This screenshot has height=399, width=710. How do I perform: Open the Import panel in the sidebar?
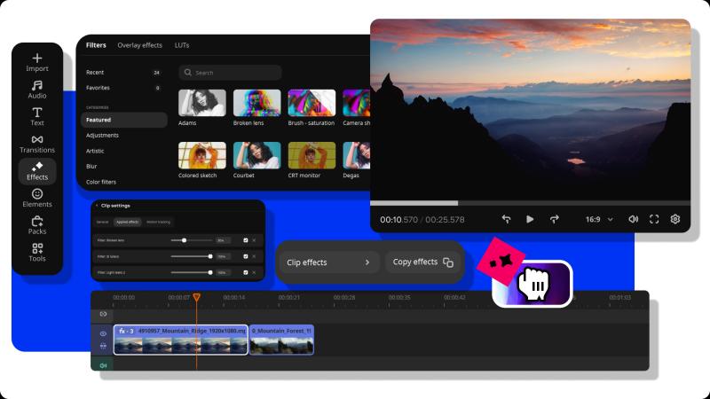37,62
